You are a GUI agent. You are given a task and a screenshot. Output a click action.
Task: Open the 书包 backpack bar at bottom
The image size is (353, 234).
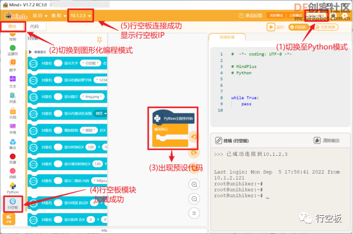coord(104,230)
